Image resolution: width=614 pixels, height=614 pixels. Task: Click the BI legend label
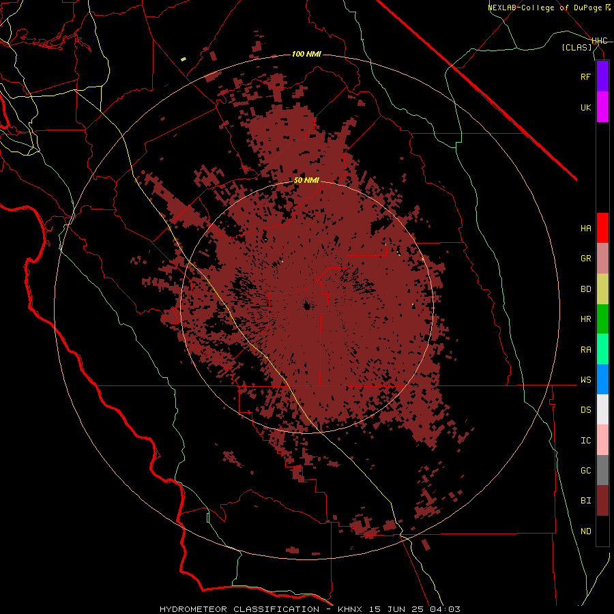click(585, 501)
